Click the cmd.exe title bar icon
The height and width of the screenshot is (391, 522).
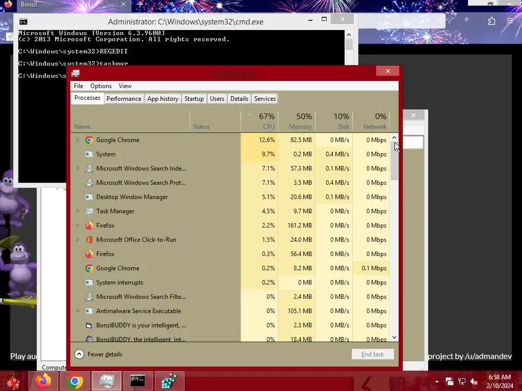click(23, 22)
